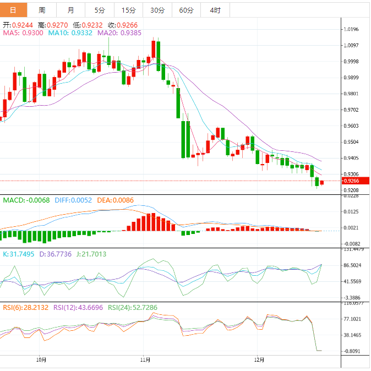Switch to the 5分 timeframe tab

click(99, 10)
